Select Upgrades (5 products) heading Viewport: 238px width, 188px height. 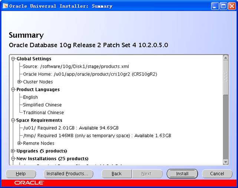[42, 151]
